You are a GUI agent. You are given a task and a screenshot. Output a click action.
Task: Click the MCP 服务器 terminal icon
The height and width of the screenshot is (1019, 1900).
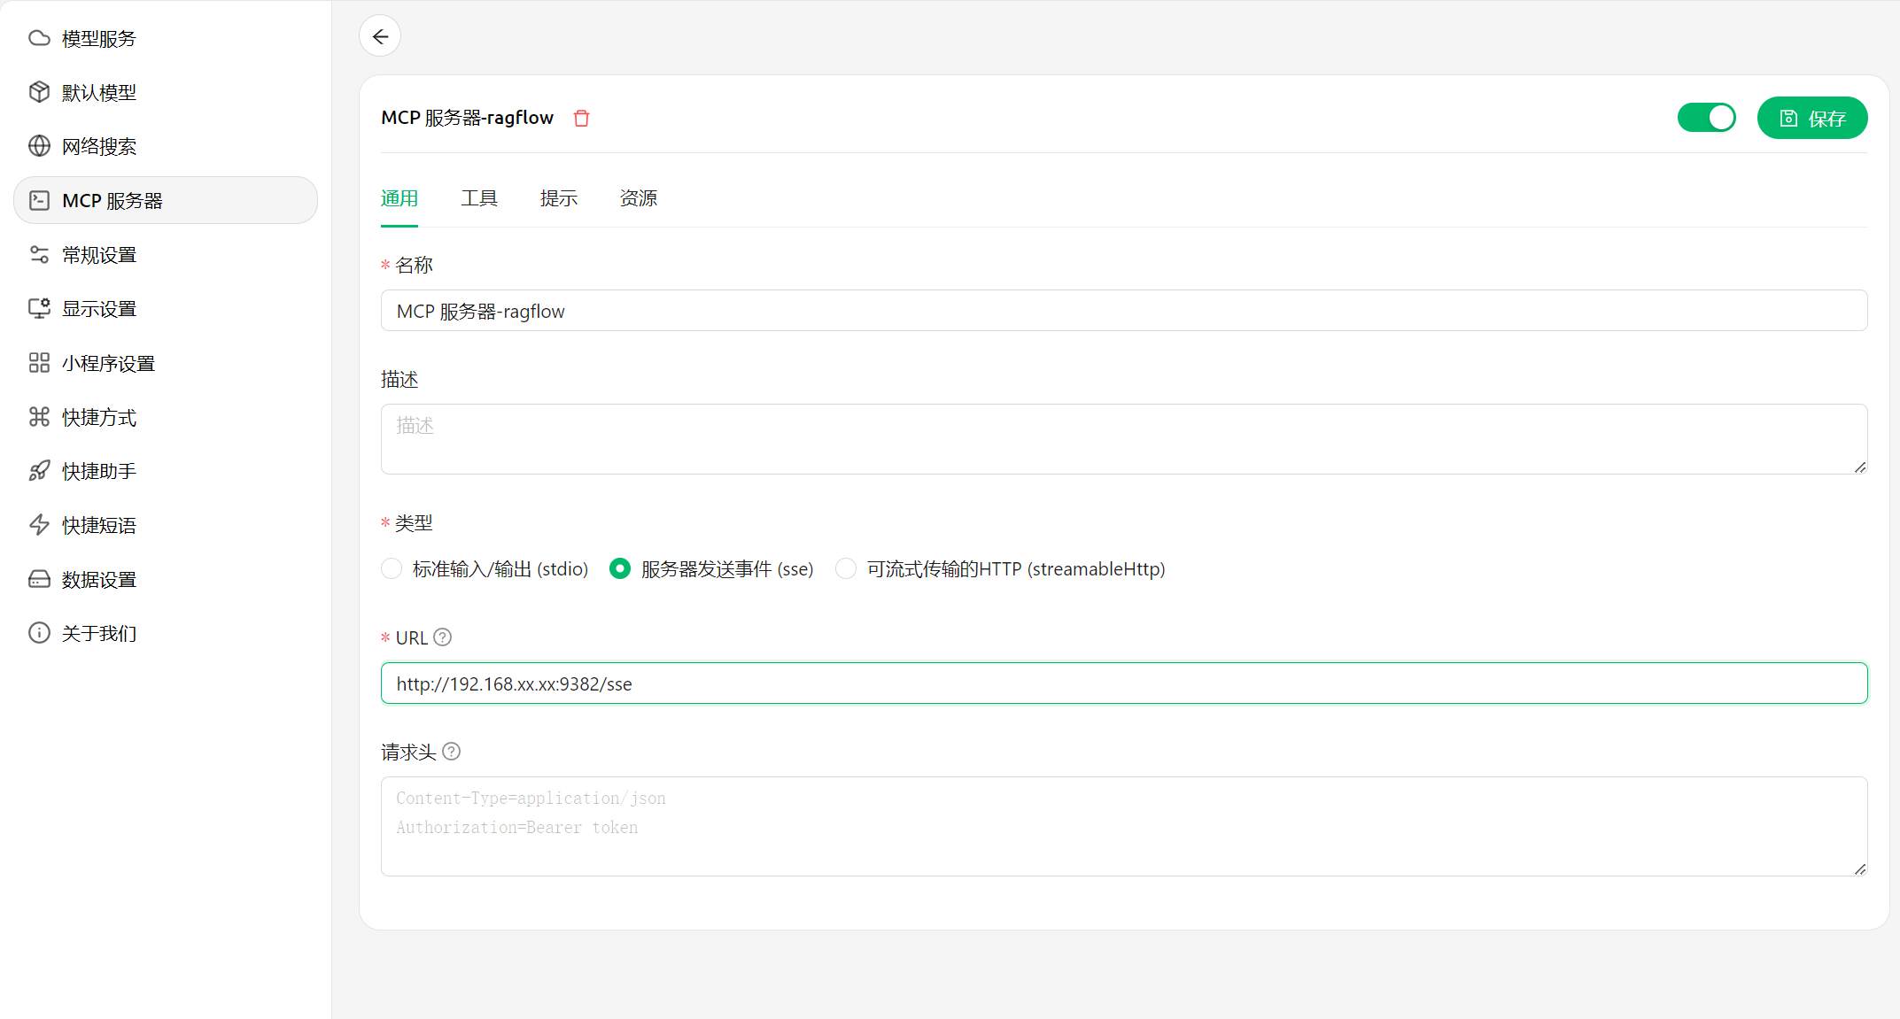39,200
